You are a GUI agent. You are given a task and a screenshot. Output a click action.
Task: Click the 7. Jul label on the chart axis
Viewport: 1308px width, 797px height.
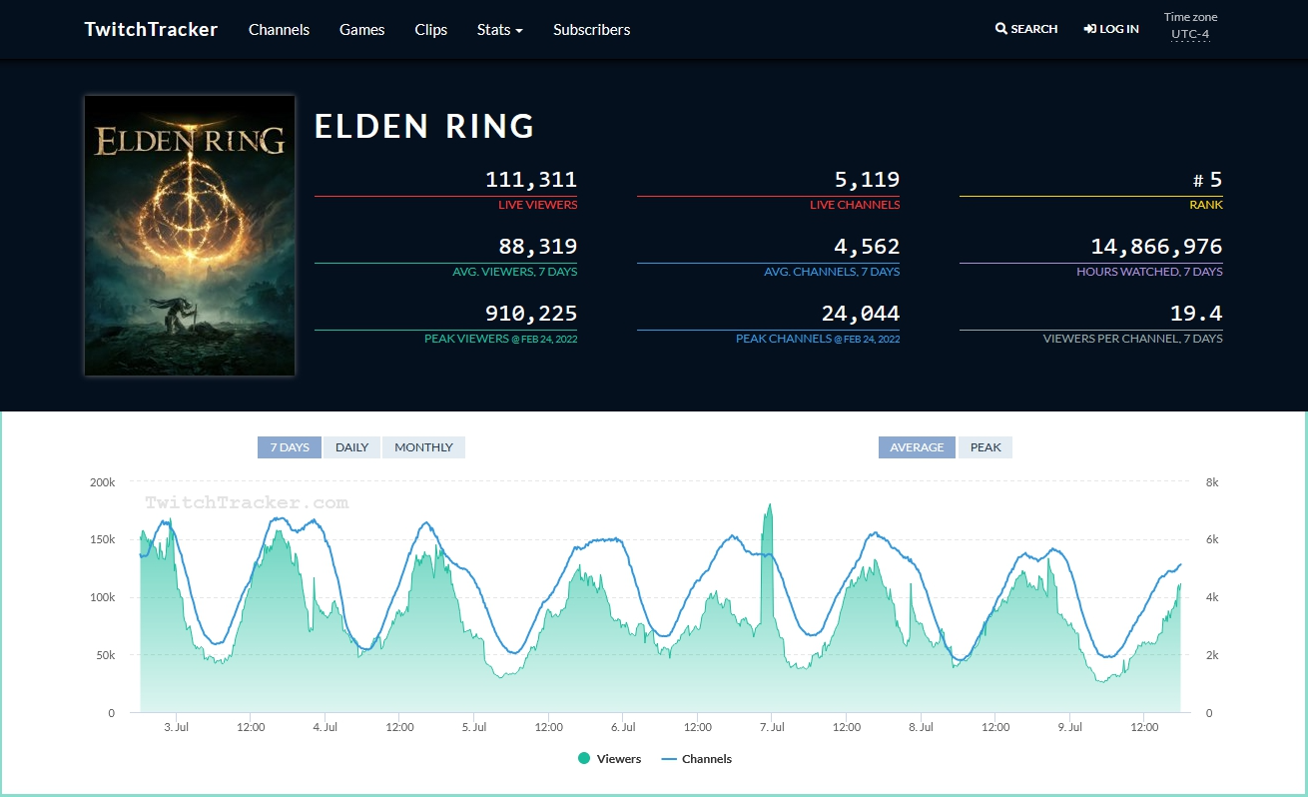click(773, 727)
